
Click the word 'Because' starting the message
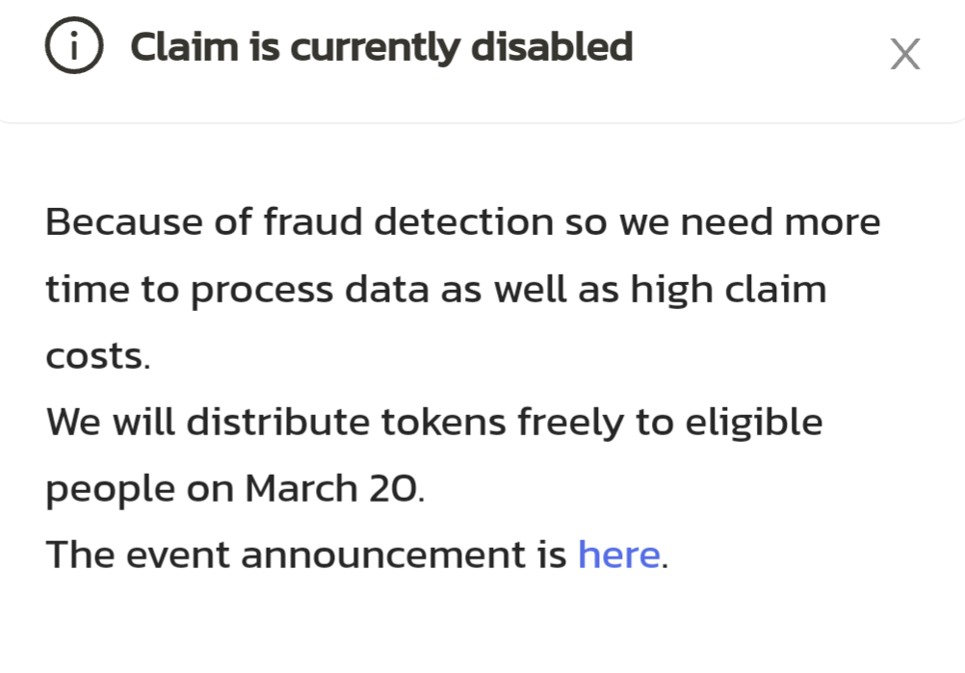[x=123, y=221]
